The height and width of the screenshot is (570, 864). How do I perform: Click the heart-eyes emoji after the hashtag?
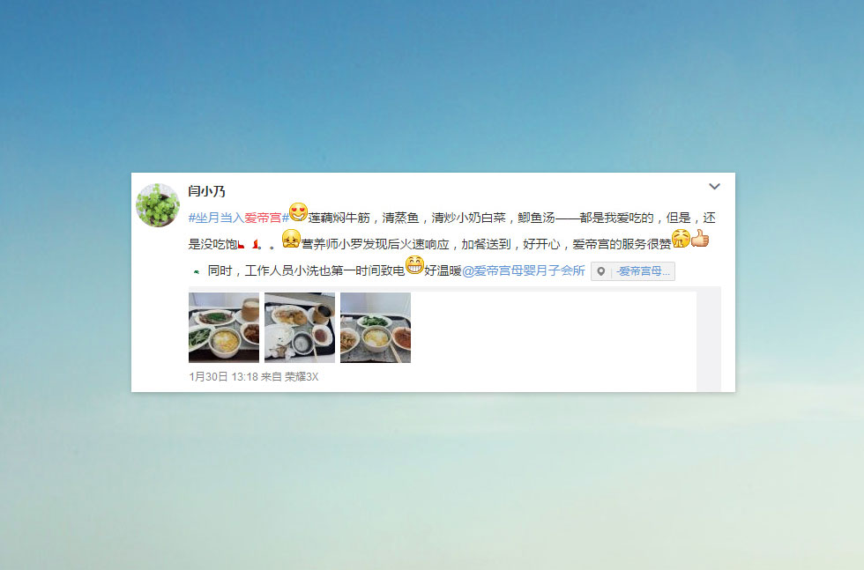(x=298, y=212)
